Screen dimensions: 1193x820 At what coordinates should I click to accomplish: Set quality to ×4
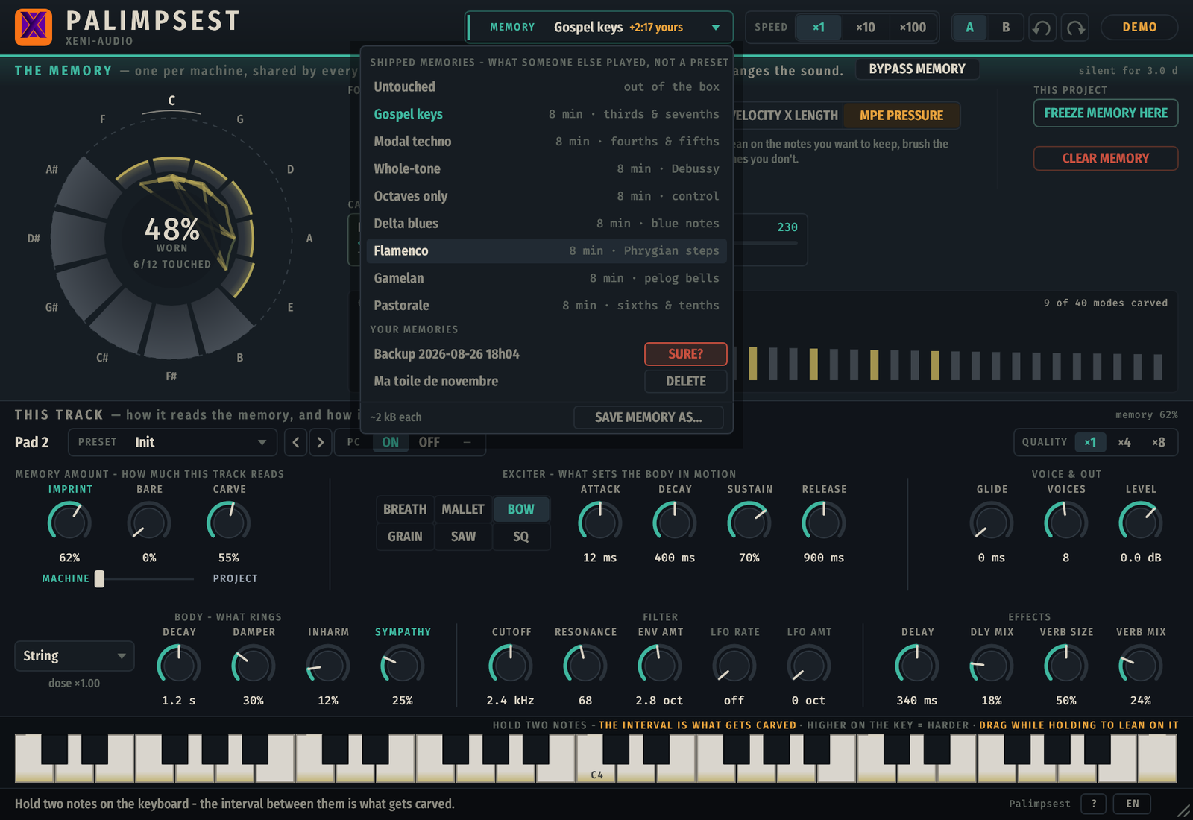pos(1124,442)
